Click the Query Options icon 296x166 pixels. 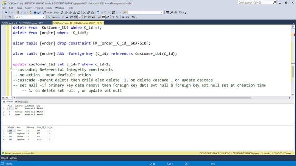point(75,17)
